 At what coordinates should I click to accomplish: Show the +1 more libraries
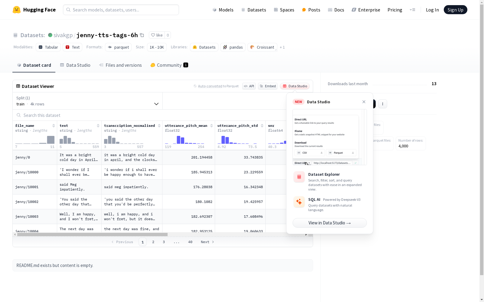click(282, 47)
